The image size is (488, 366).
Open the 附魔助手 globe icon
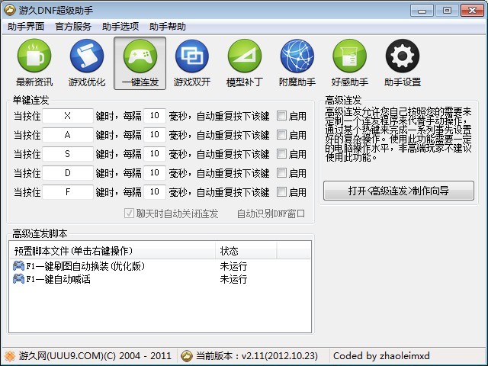click(297, 56)
